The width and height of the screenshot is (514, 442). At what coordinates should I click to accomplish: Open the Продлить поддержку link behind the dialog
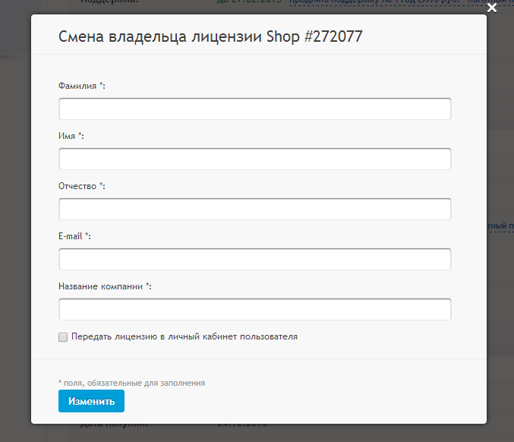click(342, 2)
